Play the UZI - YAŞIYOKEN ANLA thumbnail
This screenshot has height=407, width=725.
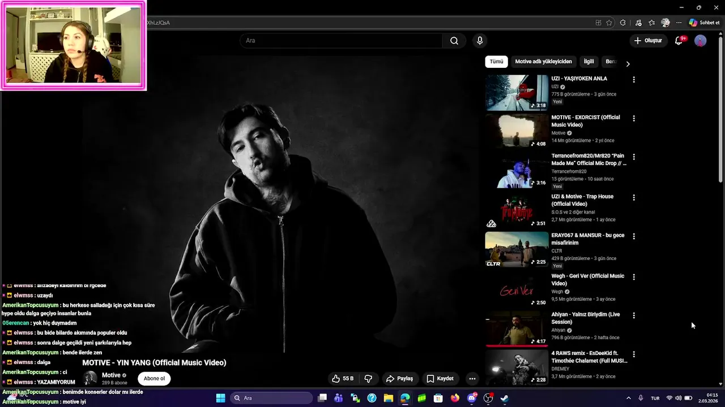tap(517, 92)
